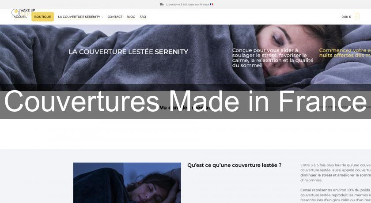Screen dimensions: 371x203
Task: Click the French flag icon
Action: click(212, 4)
